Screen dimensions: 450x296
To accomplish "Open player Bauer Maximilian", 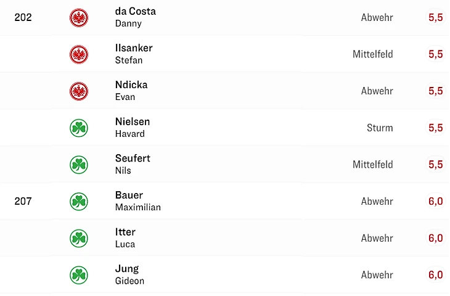I will tap(137, 201).
